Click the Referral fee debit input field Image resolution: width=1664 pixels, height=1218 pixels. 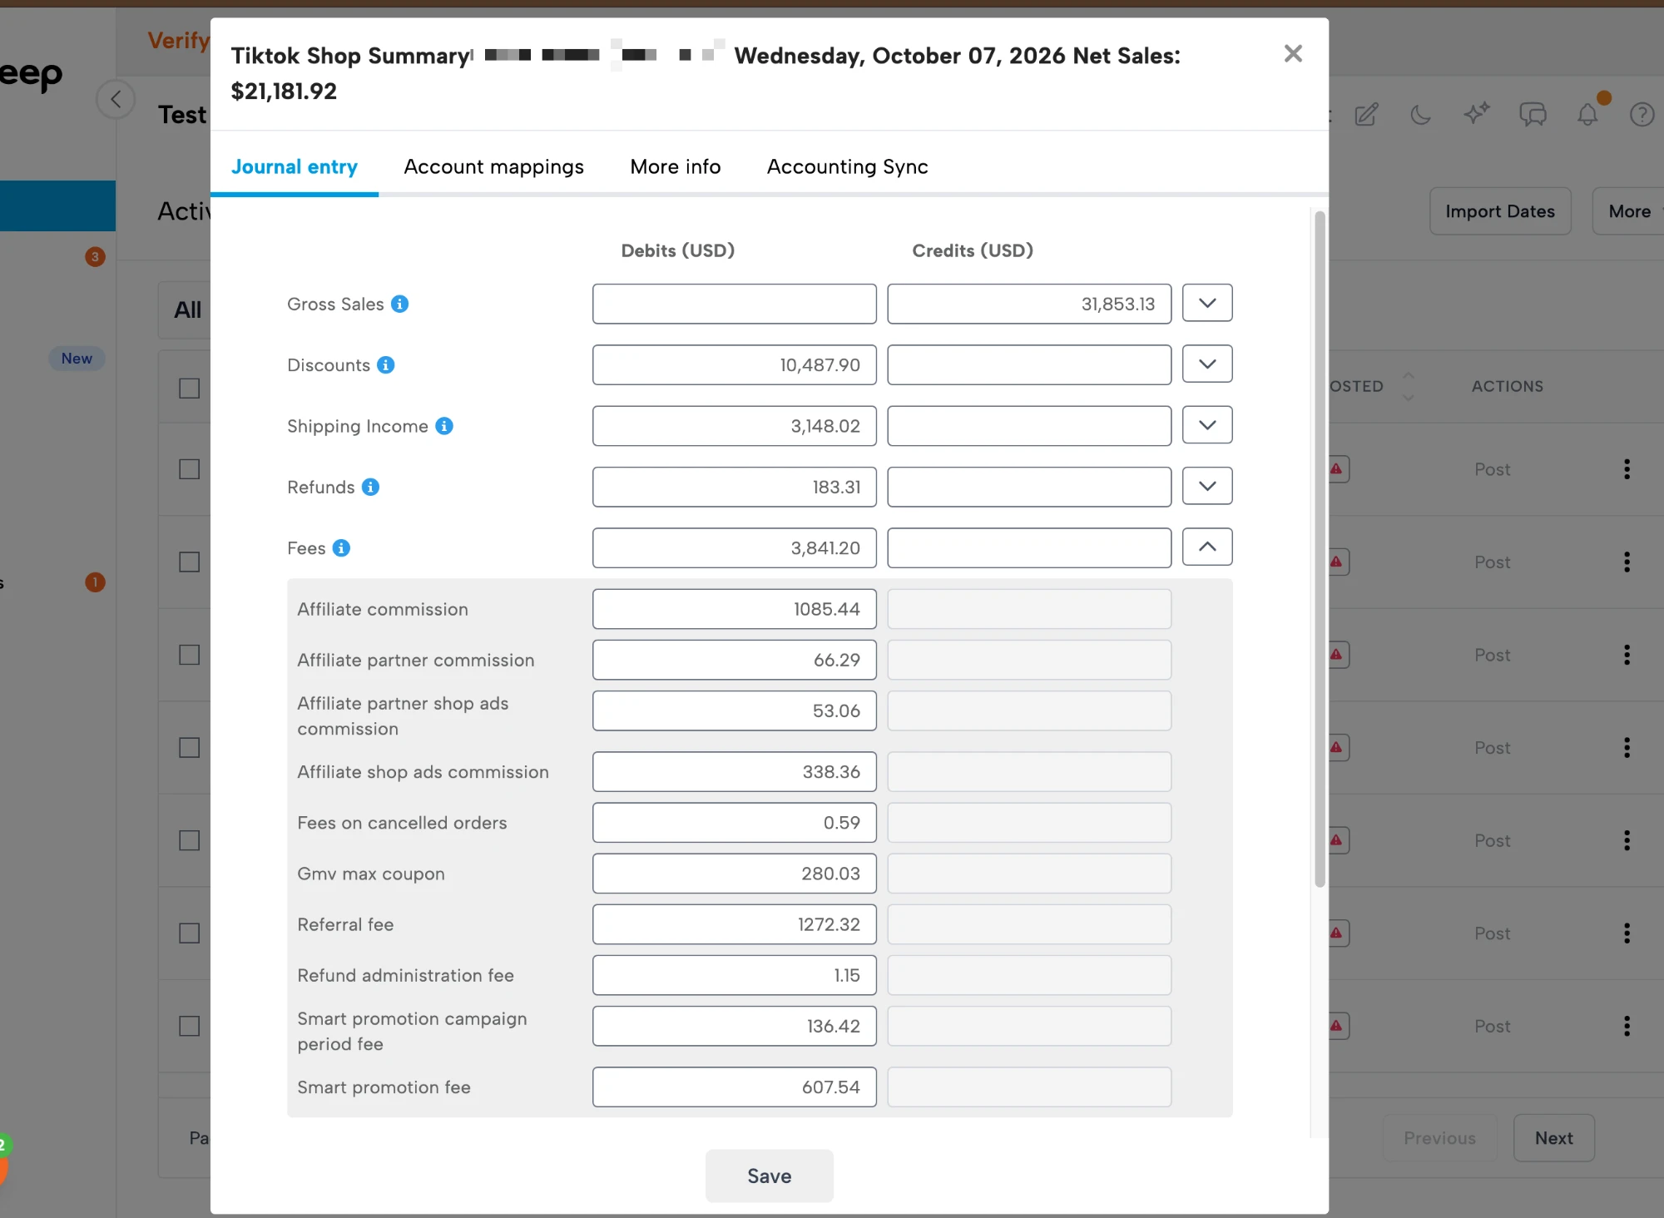pos(735,924)
